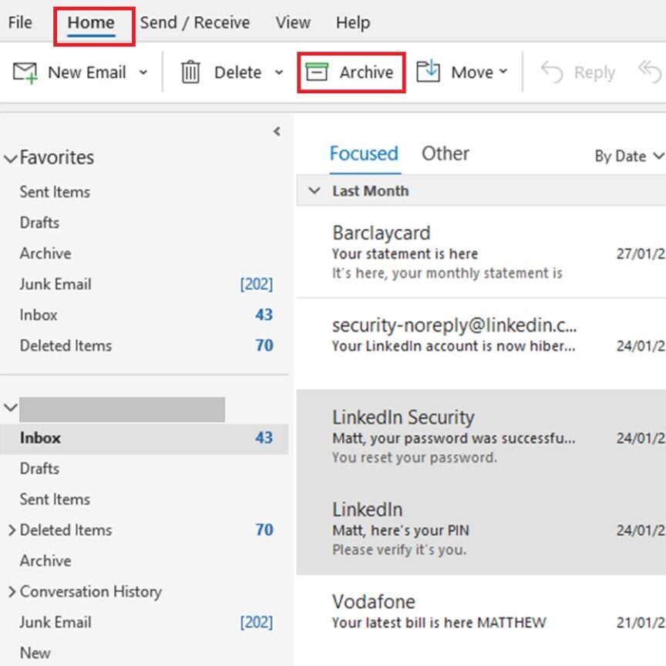The width and height of the screenshot is (666, 666).
Task: Switch to the Send / Receive tab
Action: [195, 23]
